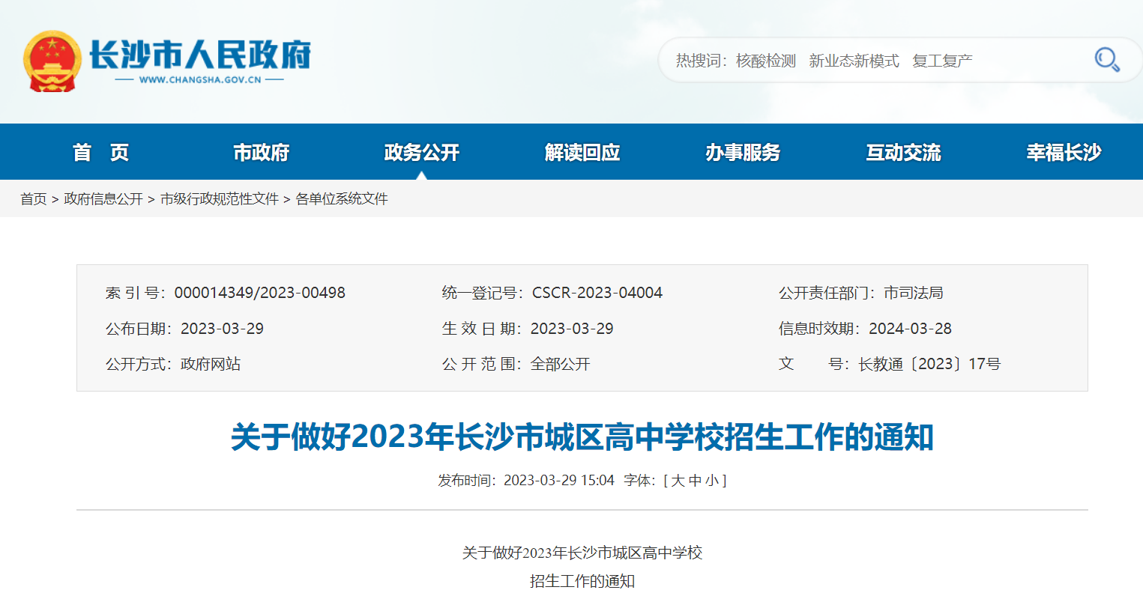Click the national emblem logo

click(52, 61)
